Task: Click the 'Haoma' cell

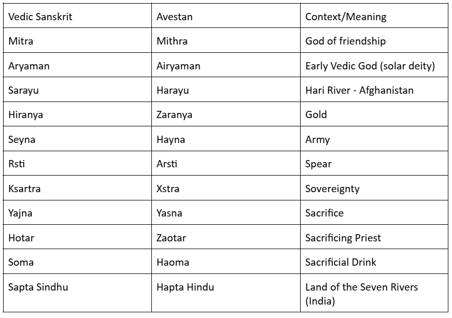Action: pos(225,262)
